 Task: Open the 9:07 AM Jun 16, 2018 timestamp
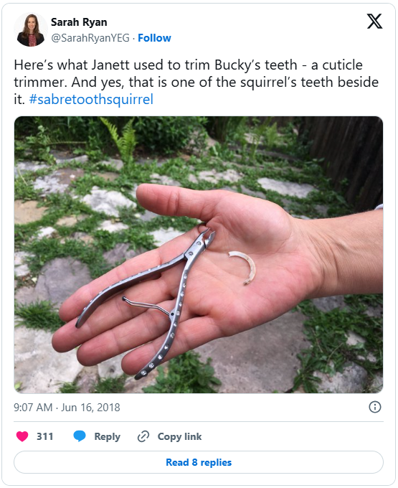point(67,408)
